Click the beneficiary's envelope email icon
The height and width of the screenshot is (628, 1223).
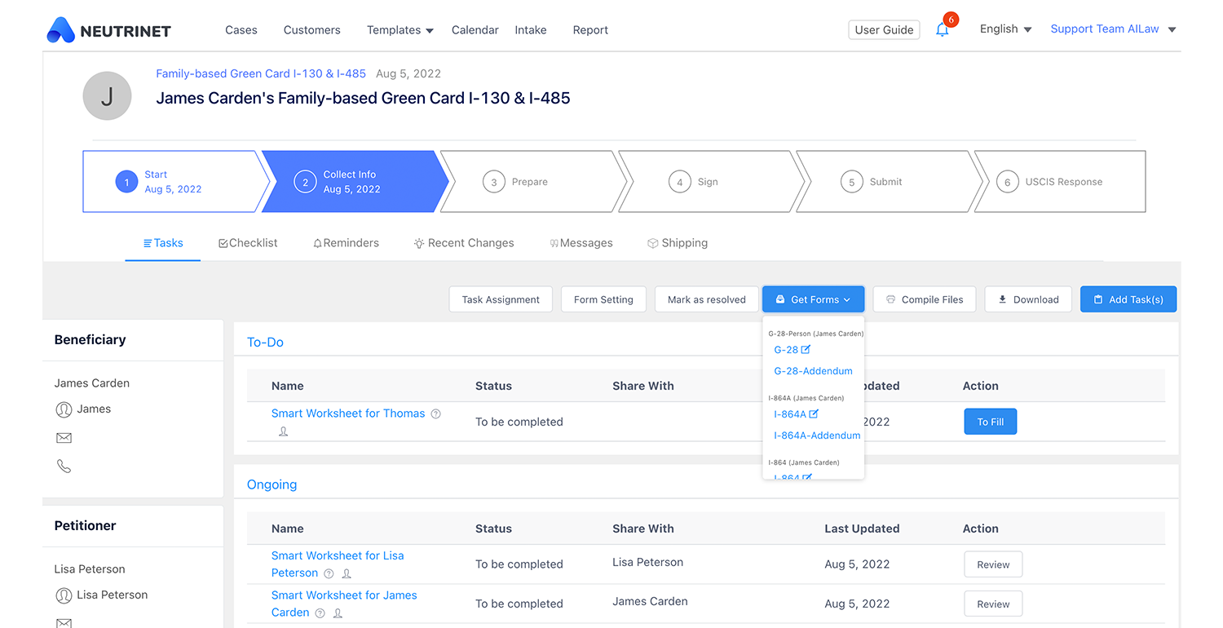64,438
